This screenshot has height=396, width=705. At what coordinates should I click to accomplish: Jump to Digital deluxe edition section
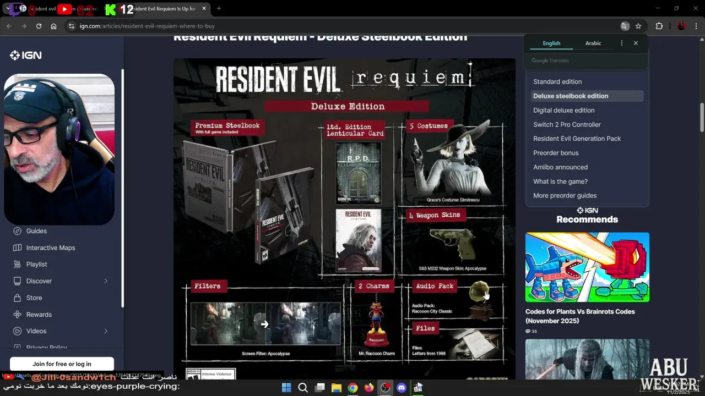point(563,110)
